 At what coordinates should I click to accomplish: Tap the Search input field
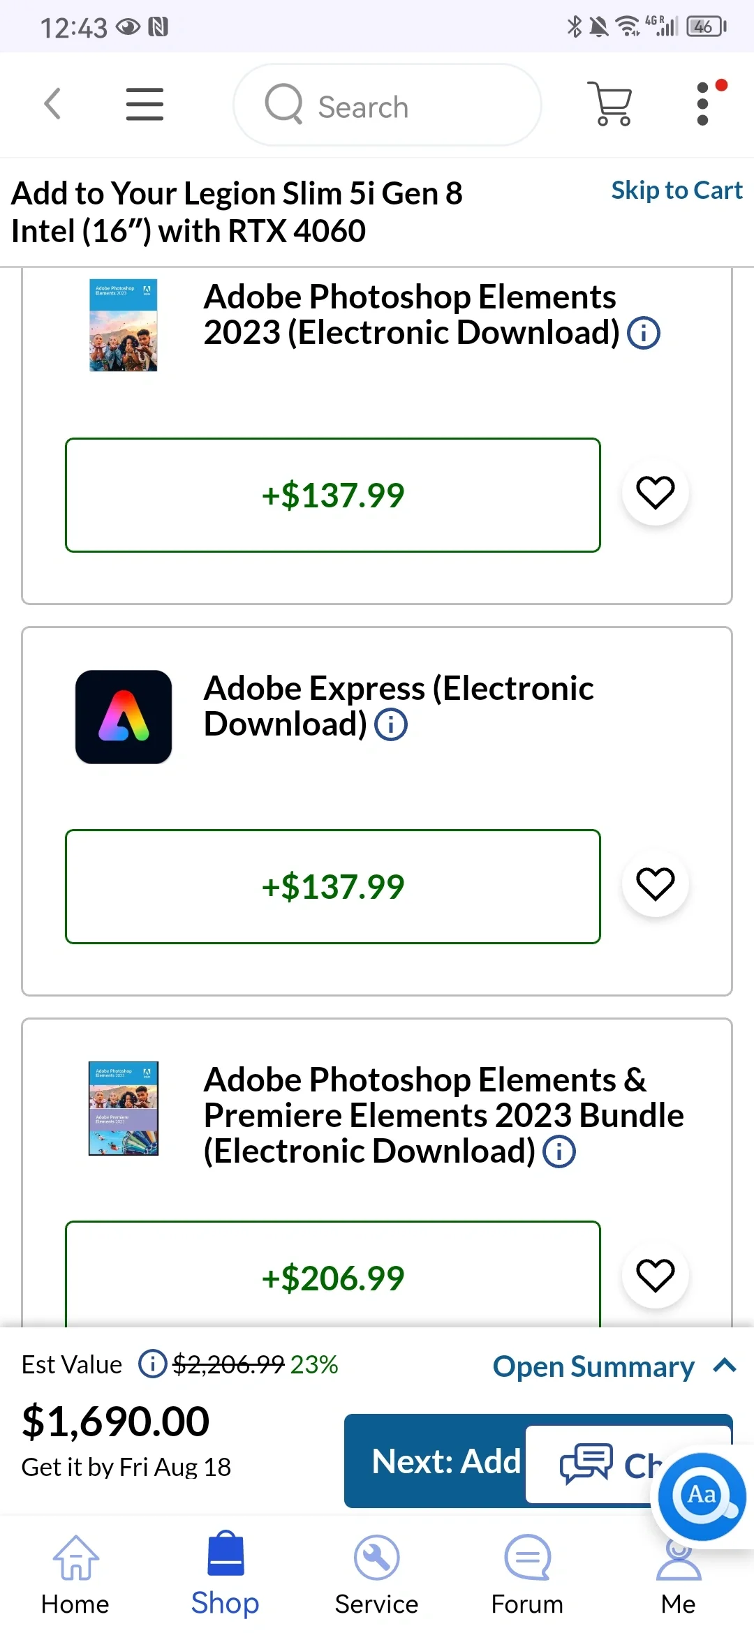pyautogui.click(x=387, y=105)
